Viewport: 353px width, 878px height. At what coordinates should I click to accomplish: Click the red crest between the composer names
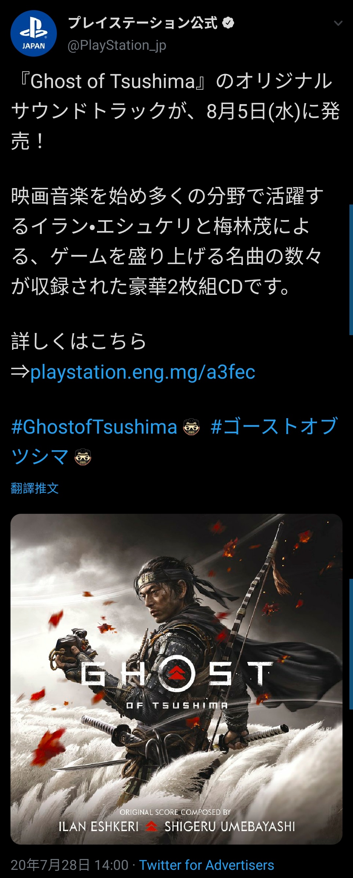coord(151,826)
